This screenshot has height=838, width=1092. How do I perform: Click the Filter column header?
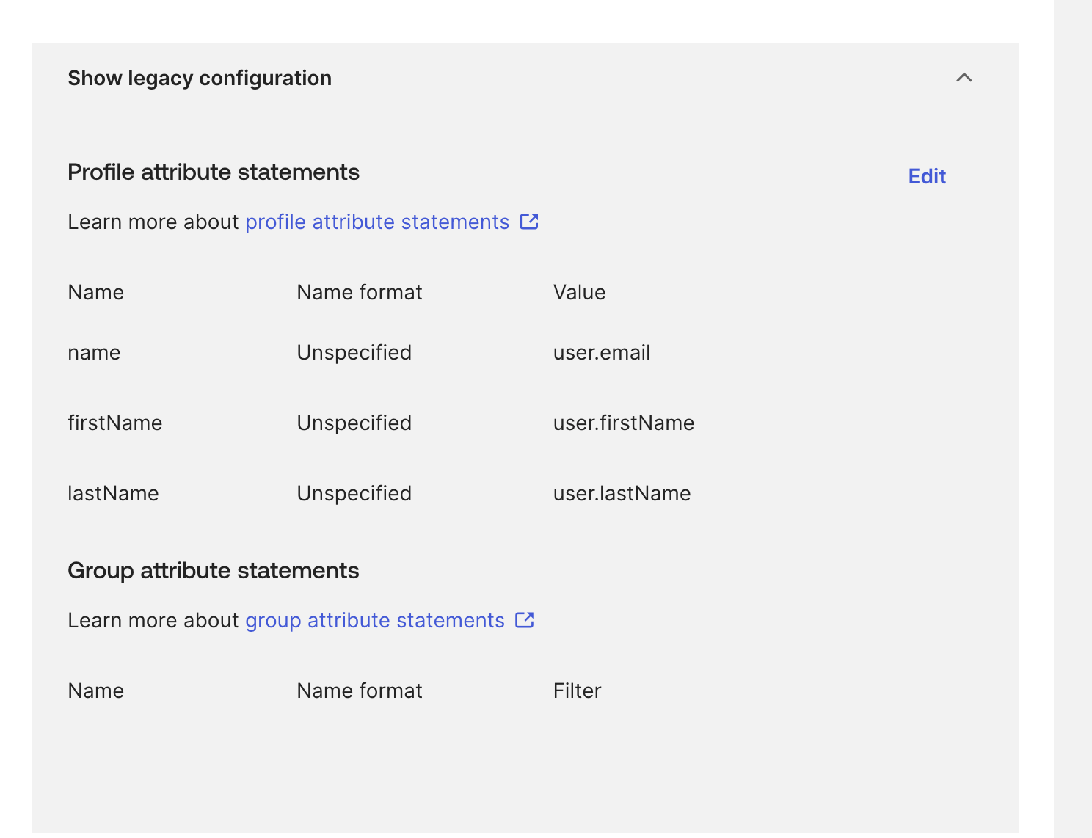coord(577,691)
